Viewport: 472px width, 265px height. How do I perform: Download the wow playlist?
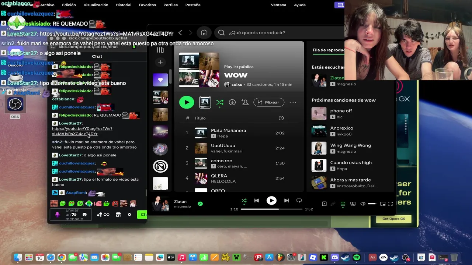(232, 102)
